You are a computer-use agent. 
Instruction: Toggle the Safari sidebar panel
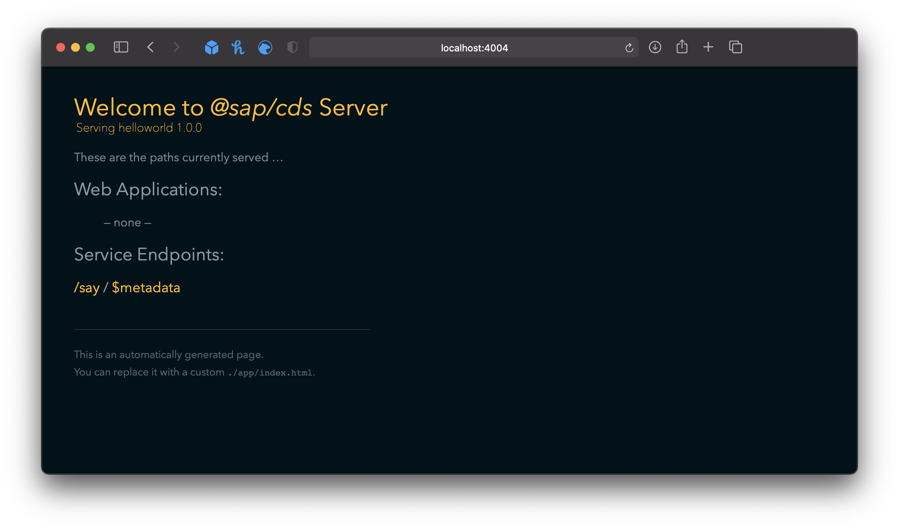[x=121, y=47]
